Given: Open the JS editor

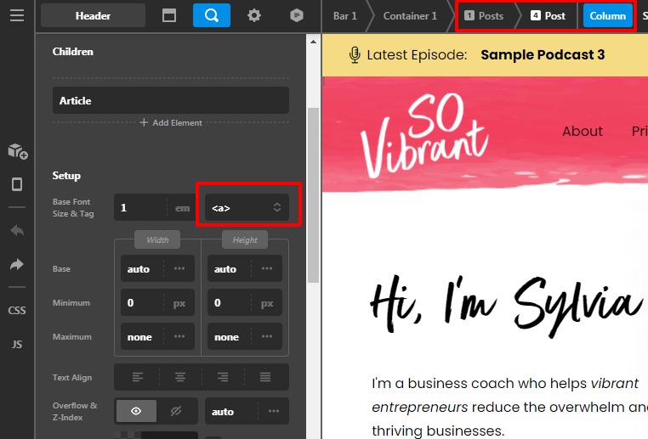Looking at the screenshot, I should click(x=17, y=344).
